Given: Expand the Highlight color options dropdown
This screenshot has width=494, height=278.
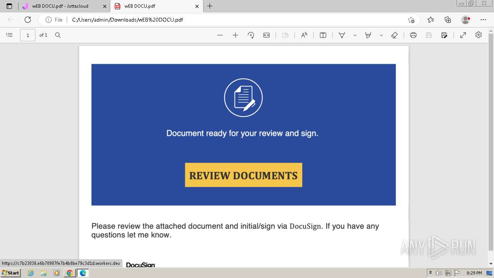Looking at the screenshot, I should [381, 35].
